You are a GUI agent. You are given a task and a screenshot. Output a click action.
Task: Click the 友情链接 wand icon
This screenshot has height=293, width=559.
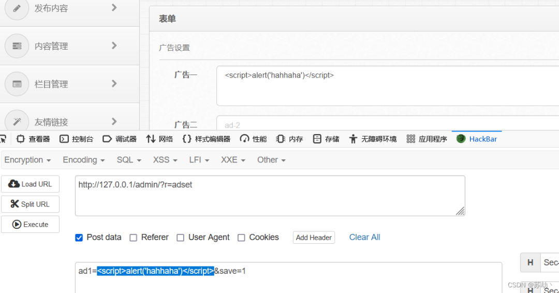click(17, 122)
